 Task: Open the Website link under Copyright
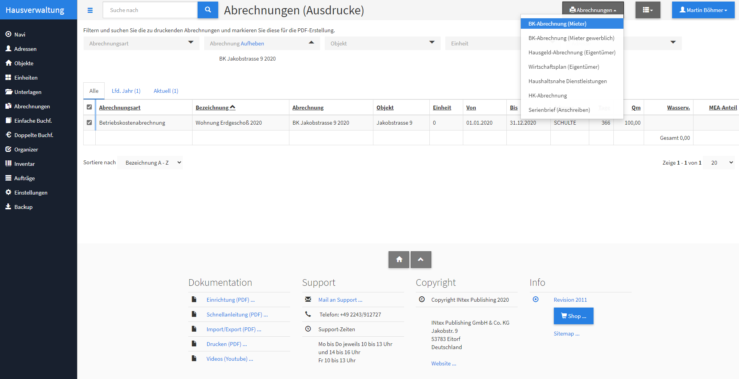click(x=443, y=363)
